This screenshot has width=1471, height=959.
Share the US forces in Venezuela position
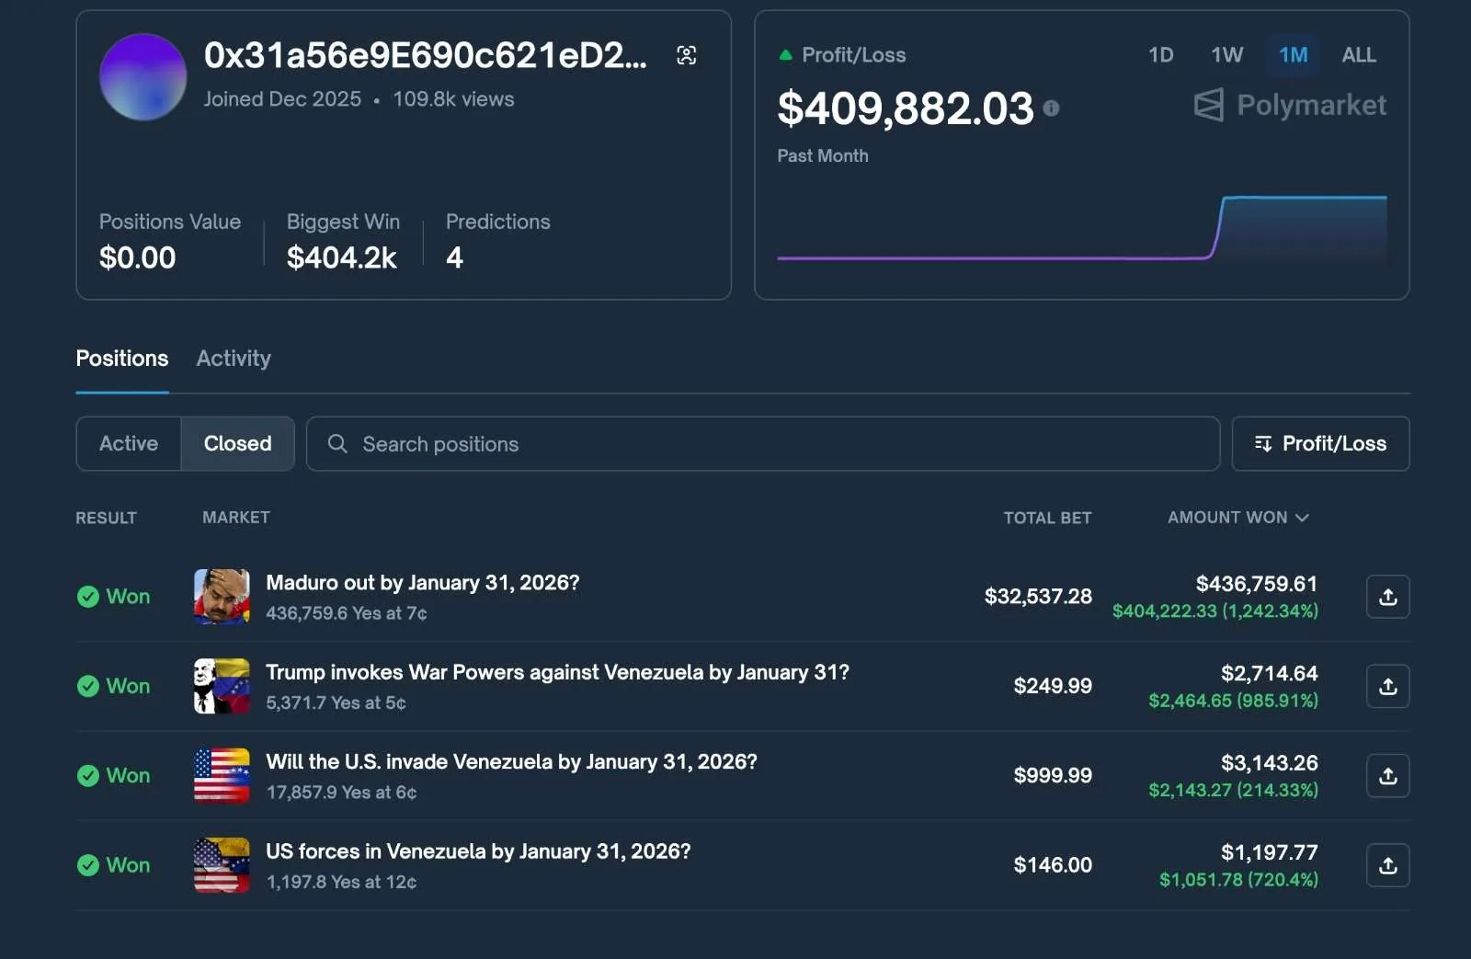tap(1387, 865)
